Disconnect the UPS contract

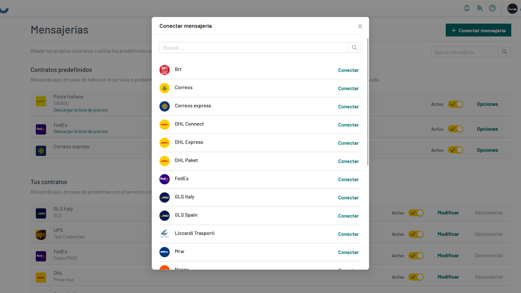489,234
